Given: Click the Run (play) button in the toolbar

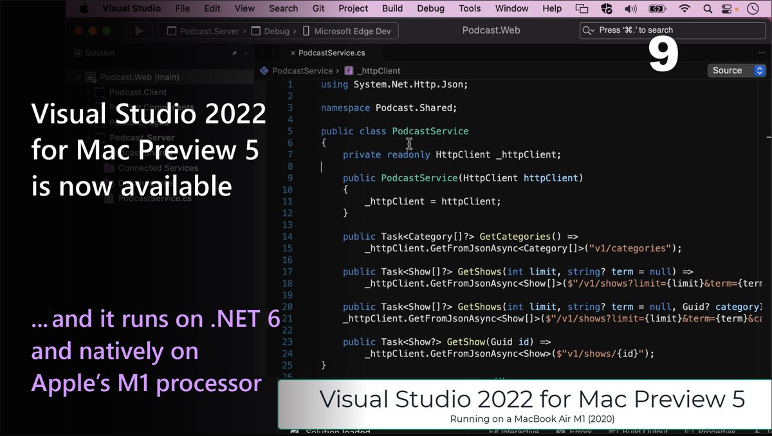Looking at the screenshot, I should [x=138, y=31].
